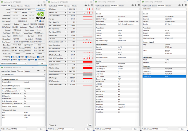Click refresh icon in PCIe Resizable BAR window
Viewport: 188px width, 131px height.
pyautogui.click(x=41, y=71)
